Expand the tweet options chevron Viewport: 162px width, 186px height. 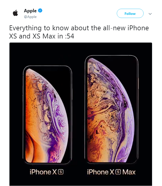pyautogui.click(x=150, y=14)
